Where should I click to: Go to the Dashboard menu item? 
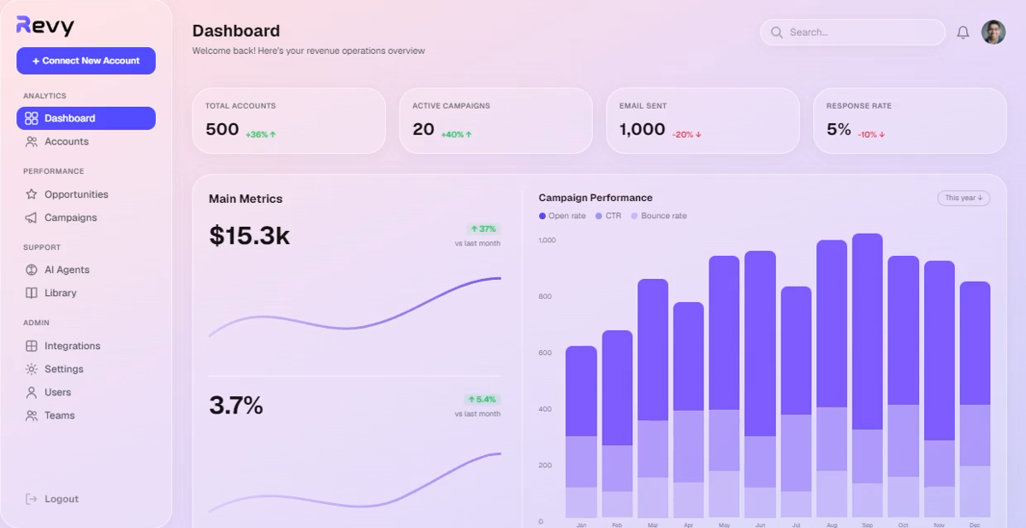click(x=86, y=118)
